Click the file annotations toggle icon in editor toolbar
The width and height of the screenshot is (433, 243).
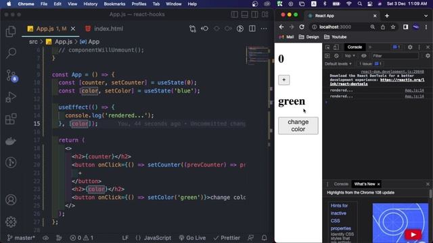240,28
